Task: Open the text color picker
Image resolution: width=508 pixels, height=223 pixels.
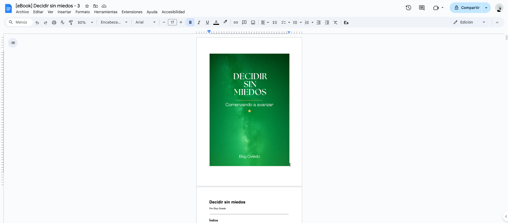Action: coord(216,22)
